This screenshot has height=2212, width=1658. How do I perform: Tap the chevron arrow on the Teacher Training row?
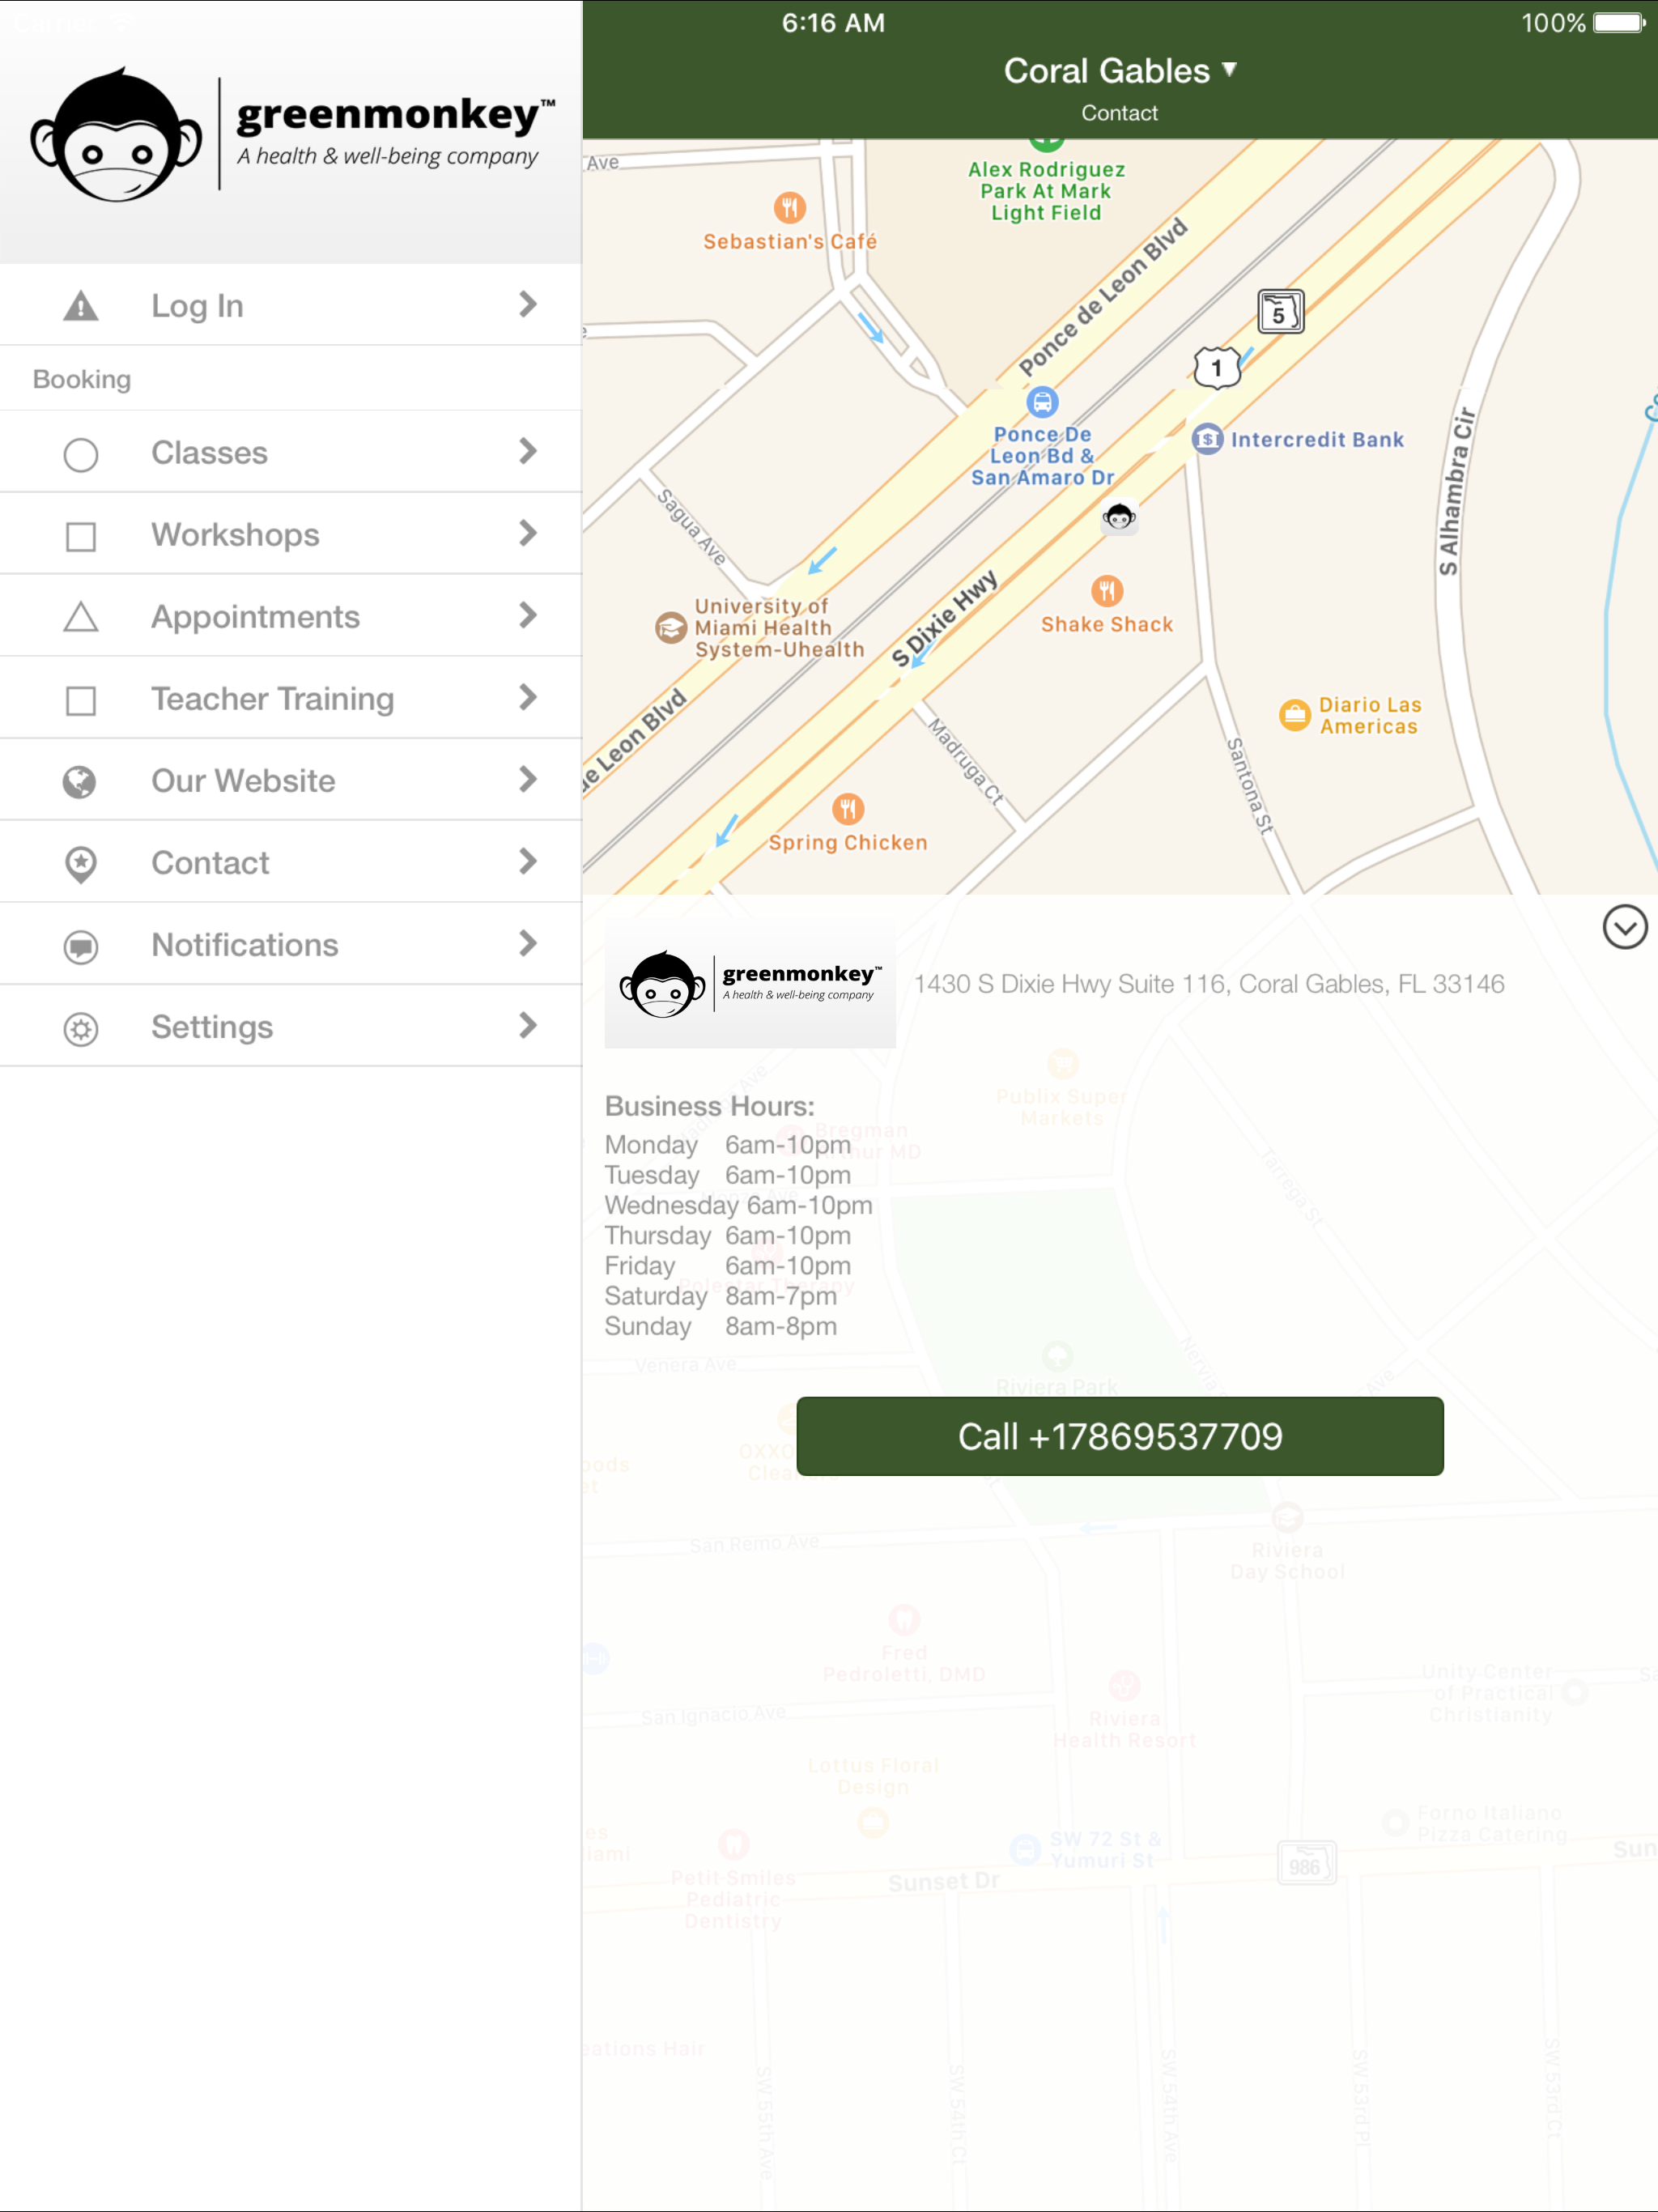(x=528, y=698)
